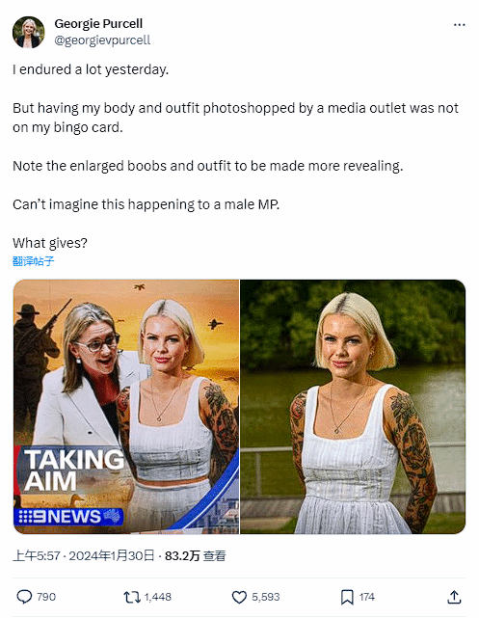The image size is (479, 618).
Task: Bookmark the post with bookmark icon
Action: pyautogui.click(x=347, y=597)
